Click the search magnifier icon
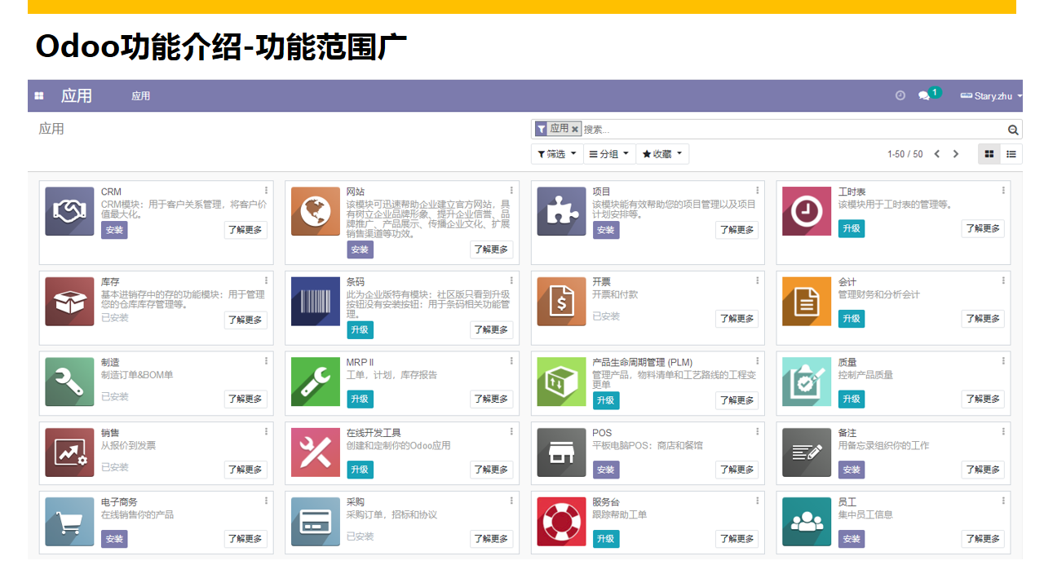Viewport: 1044px width, 587px height. pyautogui.click(x=1013, y=130)
